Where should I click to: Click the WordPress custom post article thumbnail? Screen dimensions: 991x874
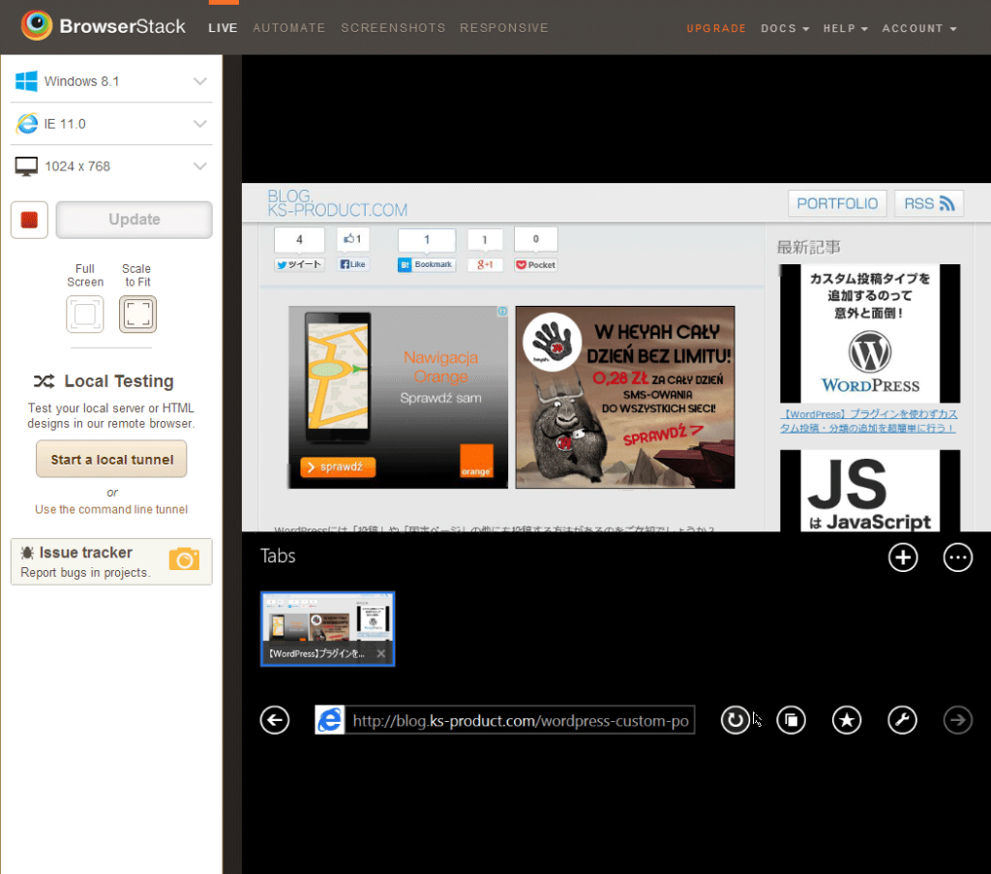pyautogui.click(x=870, y=334)
